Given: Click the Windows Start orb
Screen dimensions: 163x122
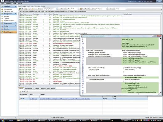Looking at the screenshot, I should coord(2,120).
